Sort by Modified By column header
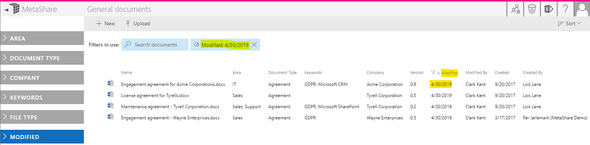Screen dimensions: 590x145 click(476, 72)
